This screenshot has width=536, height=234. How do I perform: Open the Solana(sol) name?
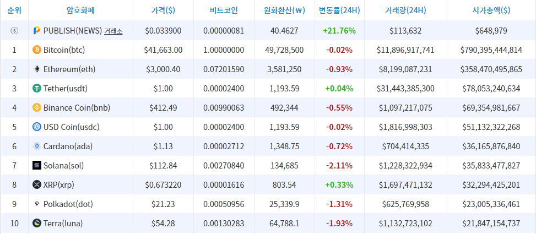coord(63,166)
